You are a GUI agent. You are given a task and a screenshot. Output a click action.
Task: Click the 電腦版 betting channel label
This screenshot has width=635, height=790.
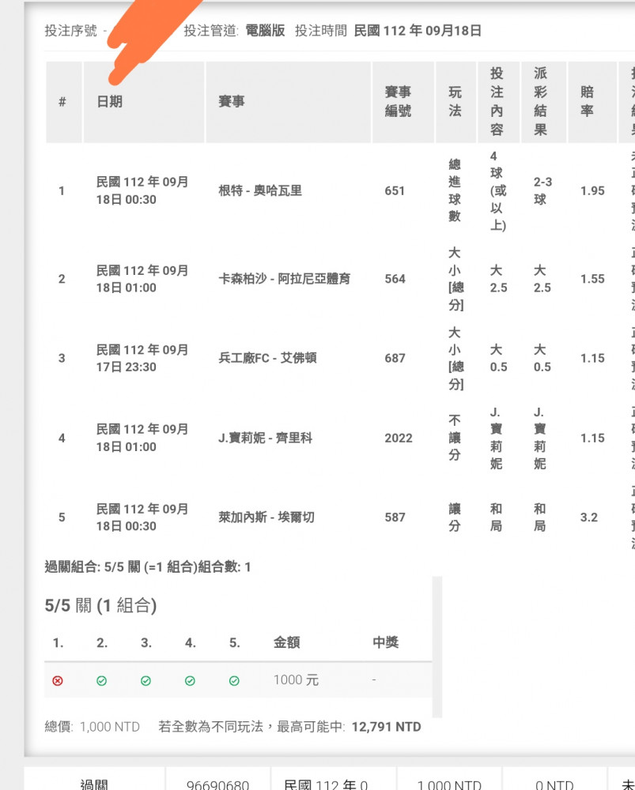pos(265,31)
